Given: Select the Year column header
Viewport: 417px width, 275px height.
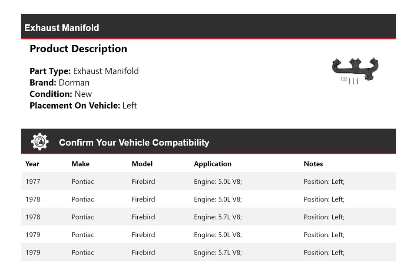Looking at the screenshot, I should point(32,164).
